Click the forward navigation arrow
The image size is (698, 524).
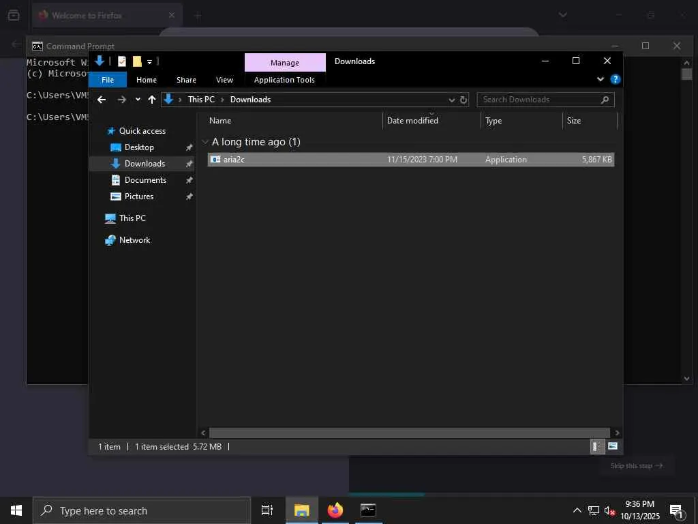point(121,100)
